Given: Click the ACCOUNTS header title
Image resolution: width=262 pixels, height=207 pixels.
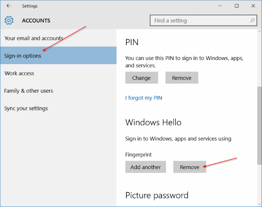Looking at the screenshot, I should [x=36, y=21].
